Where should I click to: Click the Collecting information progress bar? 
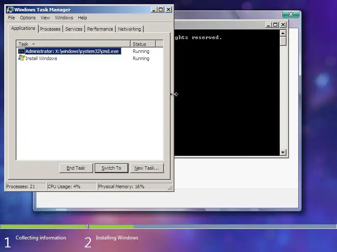(x=44, y=226)
